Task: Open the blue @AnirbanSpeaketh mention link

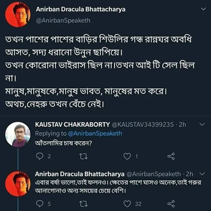Action: [95, 133]
